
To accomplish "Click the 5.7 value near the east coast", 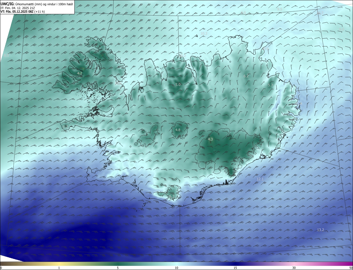I will 271,86.
